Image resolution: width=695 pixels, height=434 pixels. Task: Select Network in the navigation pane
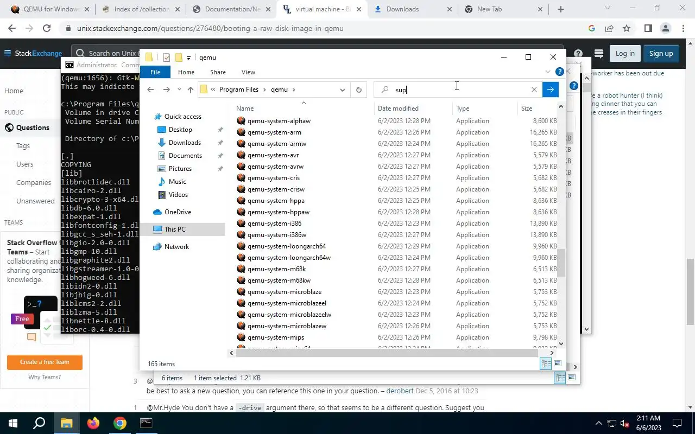coord(176,247)
